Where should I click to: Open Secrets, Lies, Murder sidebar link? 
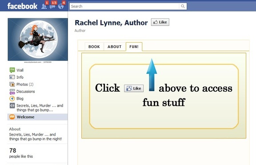[x=40, y=108]
